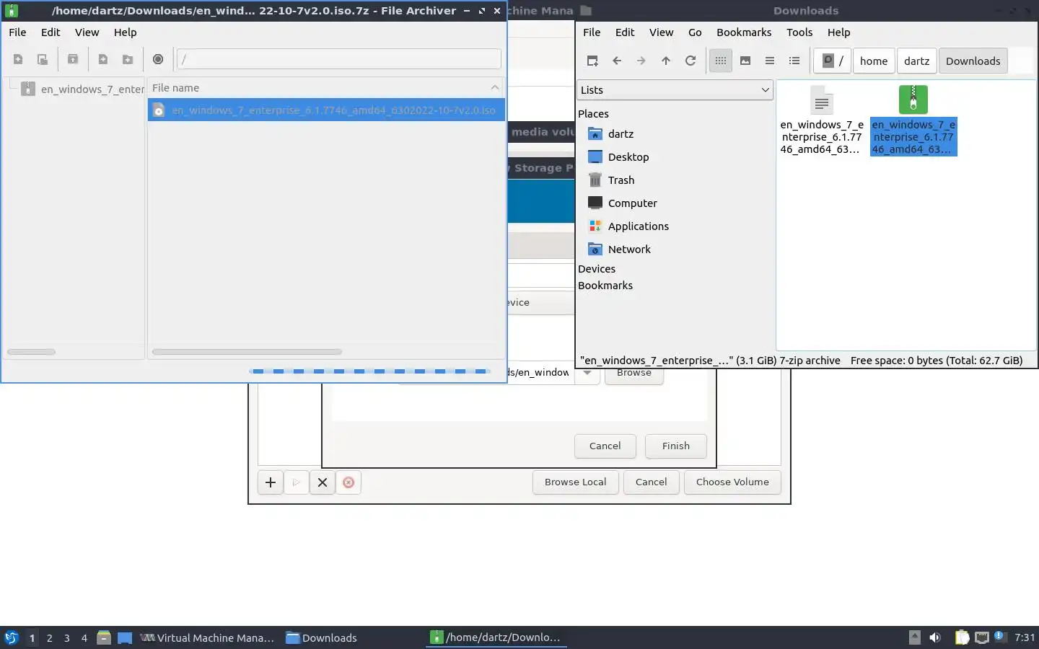Click network icon in system tray
Image resolution: width=1039 pixels, height=649 pixels.
982,637
